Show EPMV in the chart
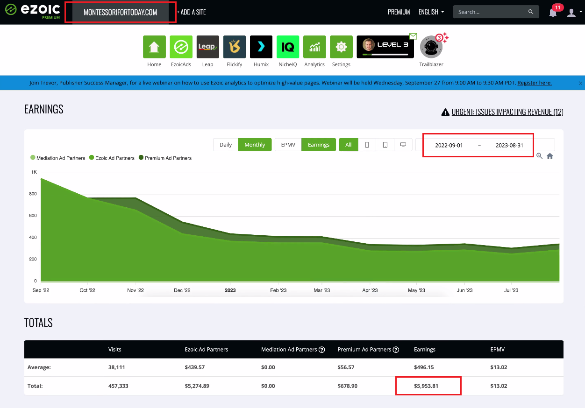Screen dimensions: 585x408 click(288, 145)
